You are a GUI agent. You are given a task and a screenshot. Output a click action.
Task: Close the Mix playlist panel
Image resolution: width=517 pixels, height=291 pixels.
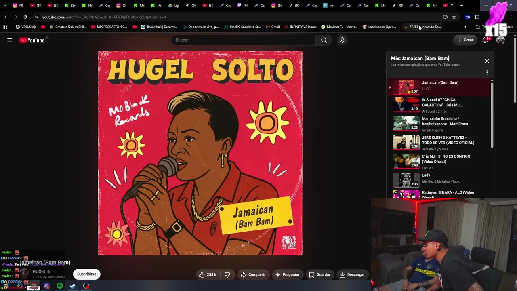click(x=487, y=61)
